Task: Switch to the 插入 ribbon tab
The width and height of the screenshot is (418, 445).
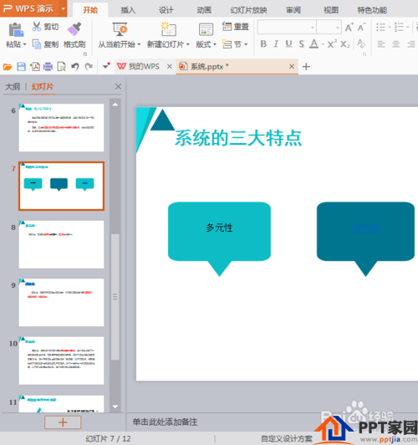Action: point(128,10)
